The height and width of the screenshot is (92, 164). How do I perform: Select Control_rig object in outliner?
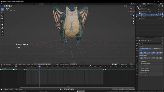[145, 15]
